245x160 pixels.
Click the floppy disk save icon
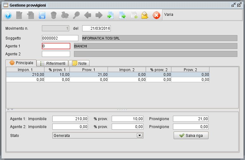click(42, 15)
